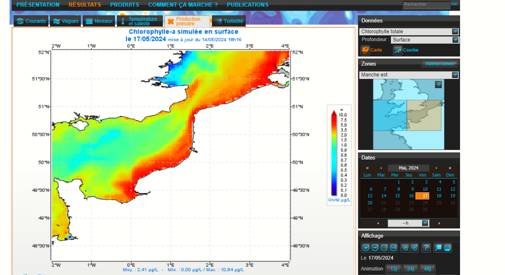Select Carte map view

tap(372, 50)
